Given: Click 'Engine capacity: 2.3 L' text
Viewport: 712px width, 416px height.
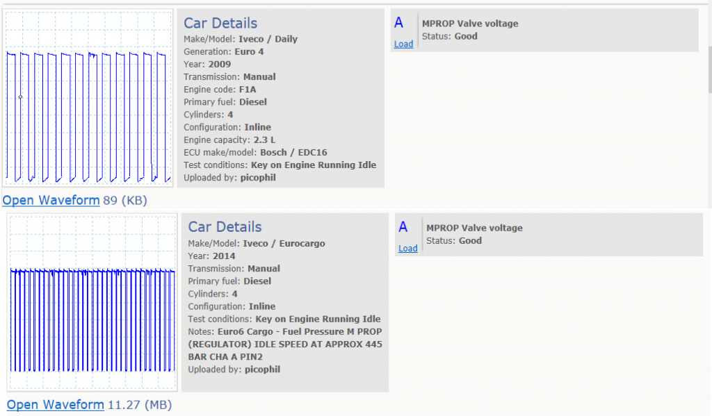Looking at the screenshot, I should (x=229, y=140).
